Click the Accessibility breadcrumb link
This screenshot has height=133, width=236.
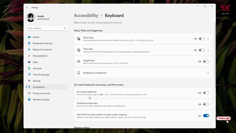86,16
